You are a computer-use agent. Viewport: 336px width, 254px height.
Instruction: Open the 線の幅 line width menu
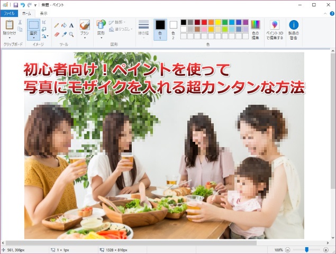click(x=143, y=29)
